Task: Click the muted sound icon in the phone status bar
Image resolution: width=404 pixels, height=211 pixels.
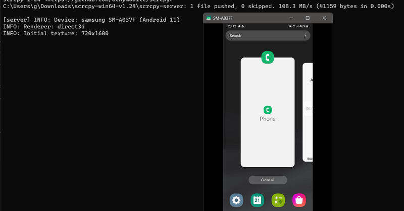Action: 290,26
